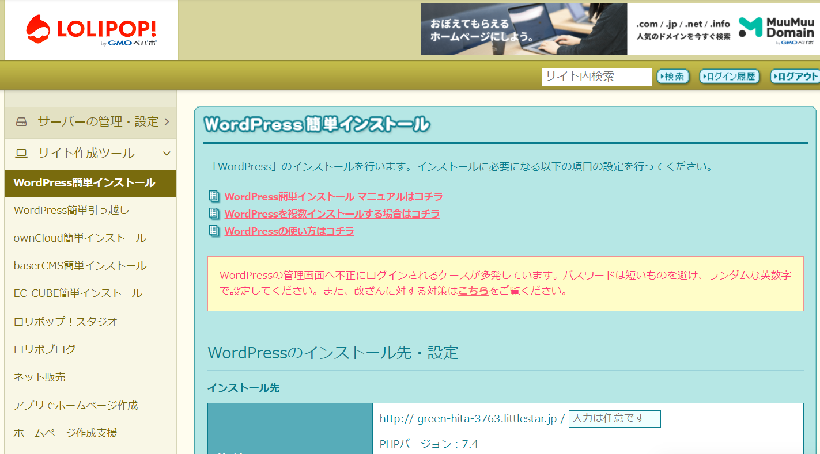820x454 pixels.
Task: Open WordPressの使い方はコチラ link
Action: [289, 231]
